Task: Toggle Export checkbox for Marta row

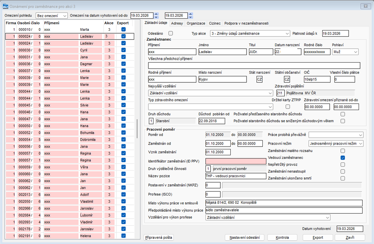Action: point(123,29)
